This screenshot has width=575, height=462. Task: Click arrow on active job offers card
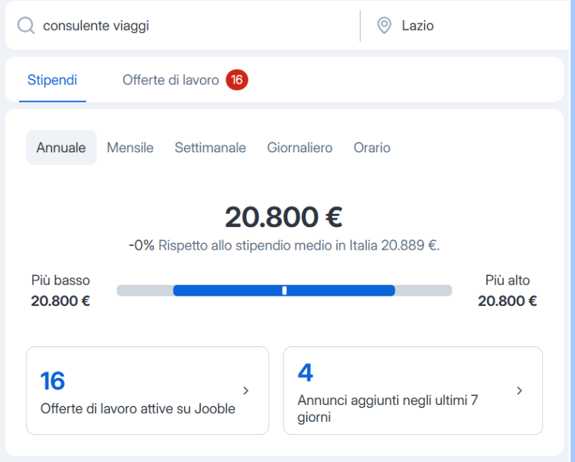click(246, 390)
